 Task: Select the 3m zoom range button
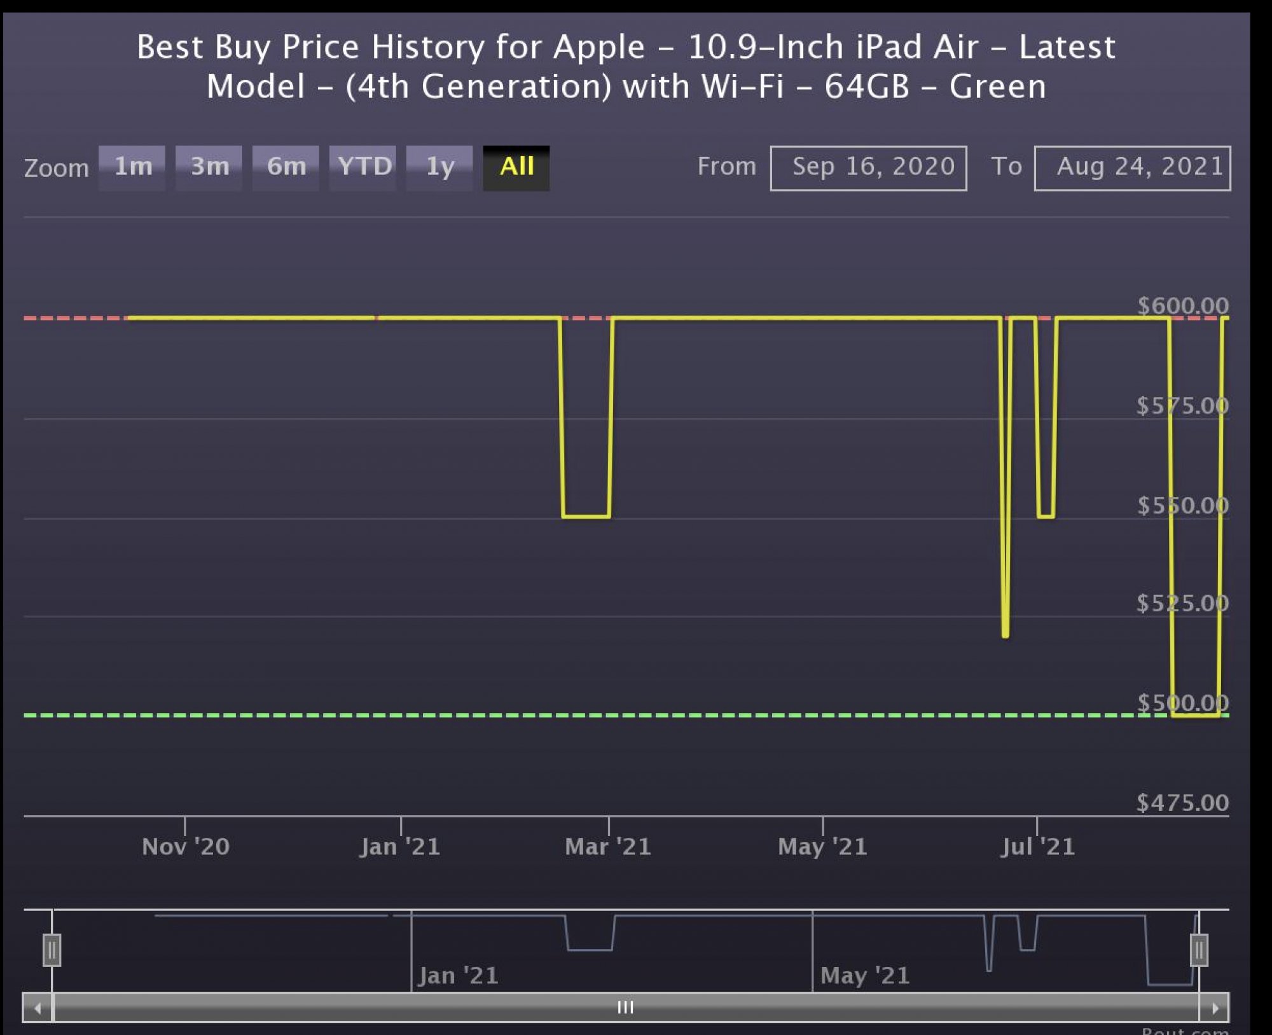coord(209,167)
